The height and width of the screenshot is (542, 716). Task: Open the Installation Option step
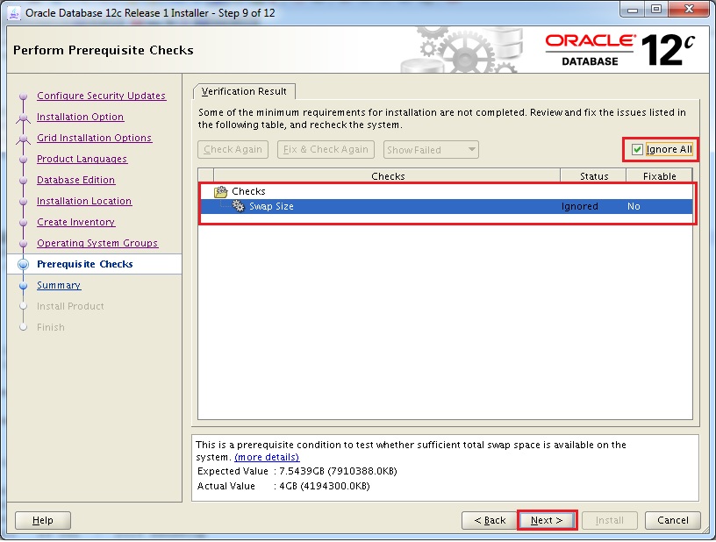pos(80,117)
